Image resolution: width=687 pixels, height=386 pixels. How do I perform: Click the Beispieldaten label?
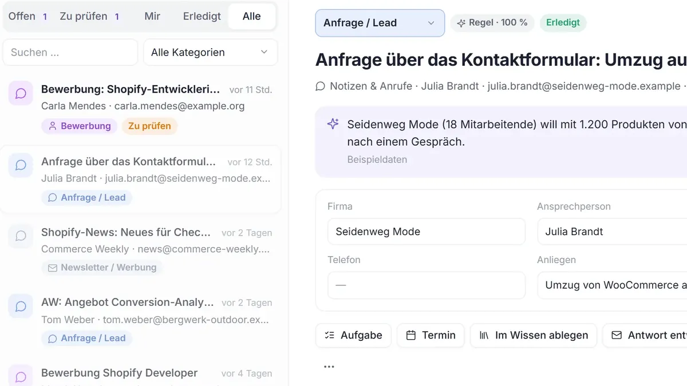tap(377, 160)
